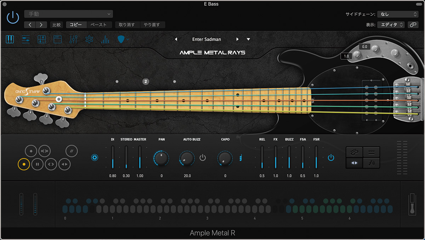Click the second small wheel strip
The width and height of the screenshot is (425, 240).
pos(35,204)
